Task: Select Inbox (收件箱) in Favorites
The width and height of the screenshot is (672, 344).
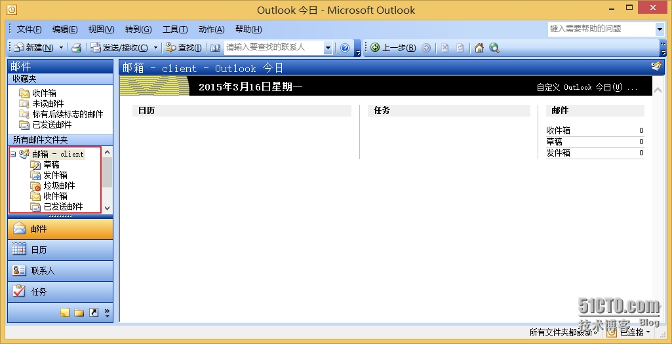Action: (38, 93)
